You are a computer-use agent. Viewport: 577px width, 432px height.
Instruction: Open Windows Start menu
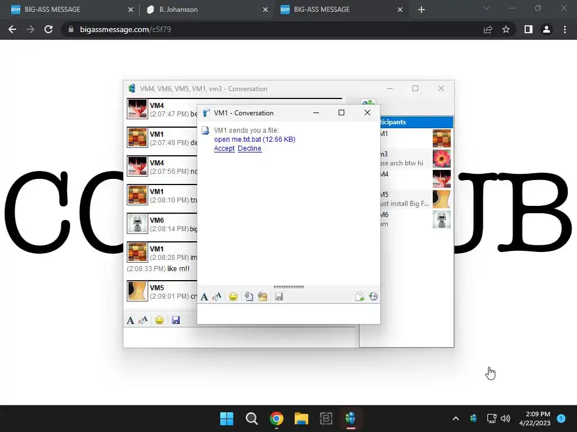pyautogui.click(x=227, y=418)
